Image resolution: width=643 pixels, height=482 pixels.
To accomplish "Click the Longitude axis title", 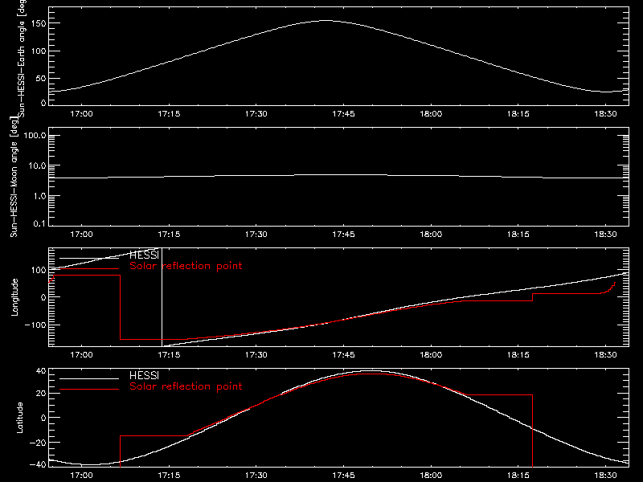I will pyautogui.click(x=14, y=297).
